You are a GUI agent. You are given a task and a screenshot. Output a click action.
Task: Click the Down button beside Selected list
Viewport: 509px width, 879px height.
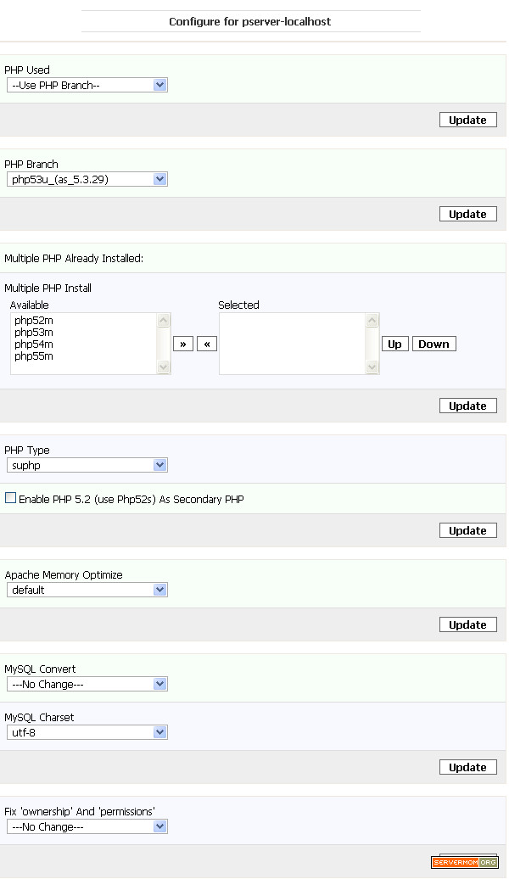433,344
